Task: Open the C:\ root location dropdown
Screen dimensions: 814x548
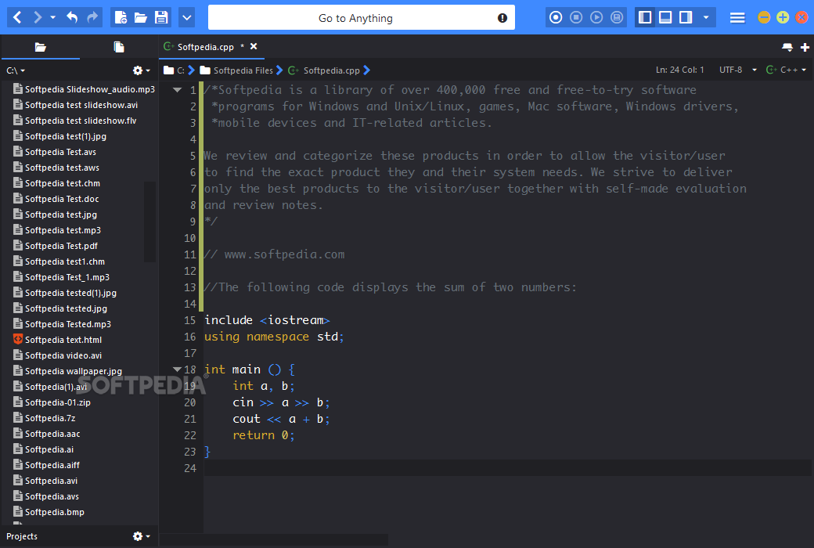Action: click(16, 70)
